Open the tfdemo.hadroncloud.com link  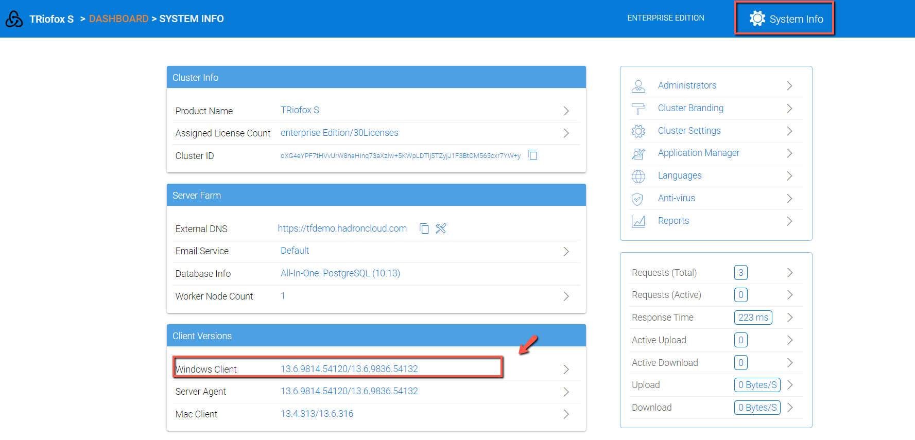click(x=342, y=228)
